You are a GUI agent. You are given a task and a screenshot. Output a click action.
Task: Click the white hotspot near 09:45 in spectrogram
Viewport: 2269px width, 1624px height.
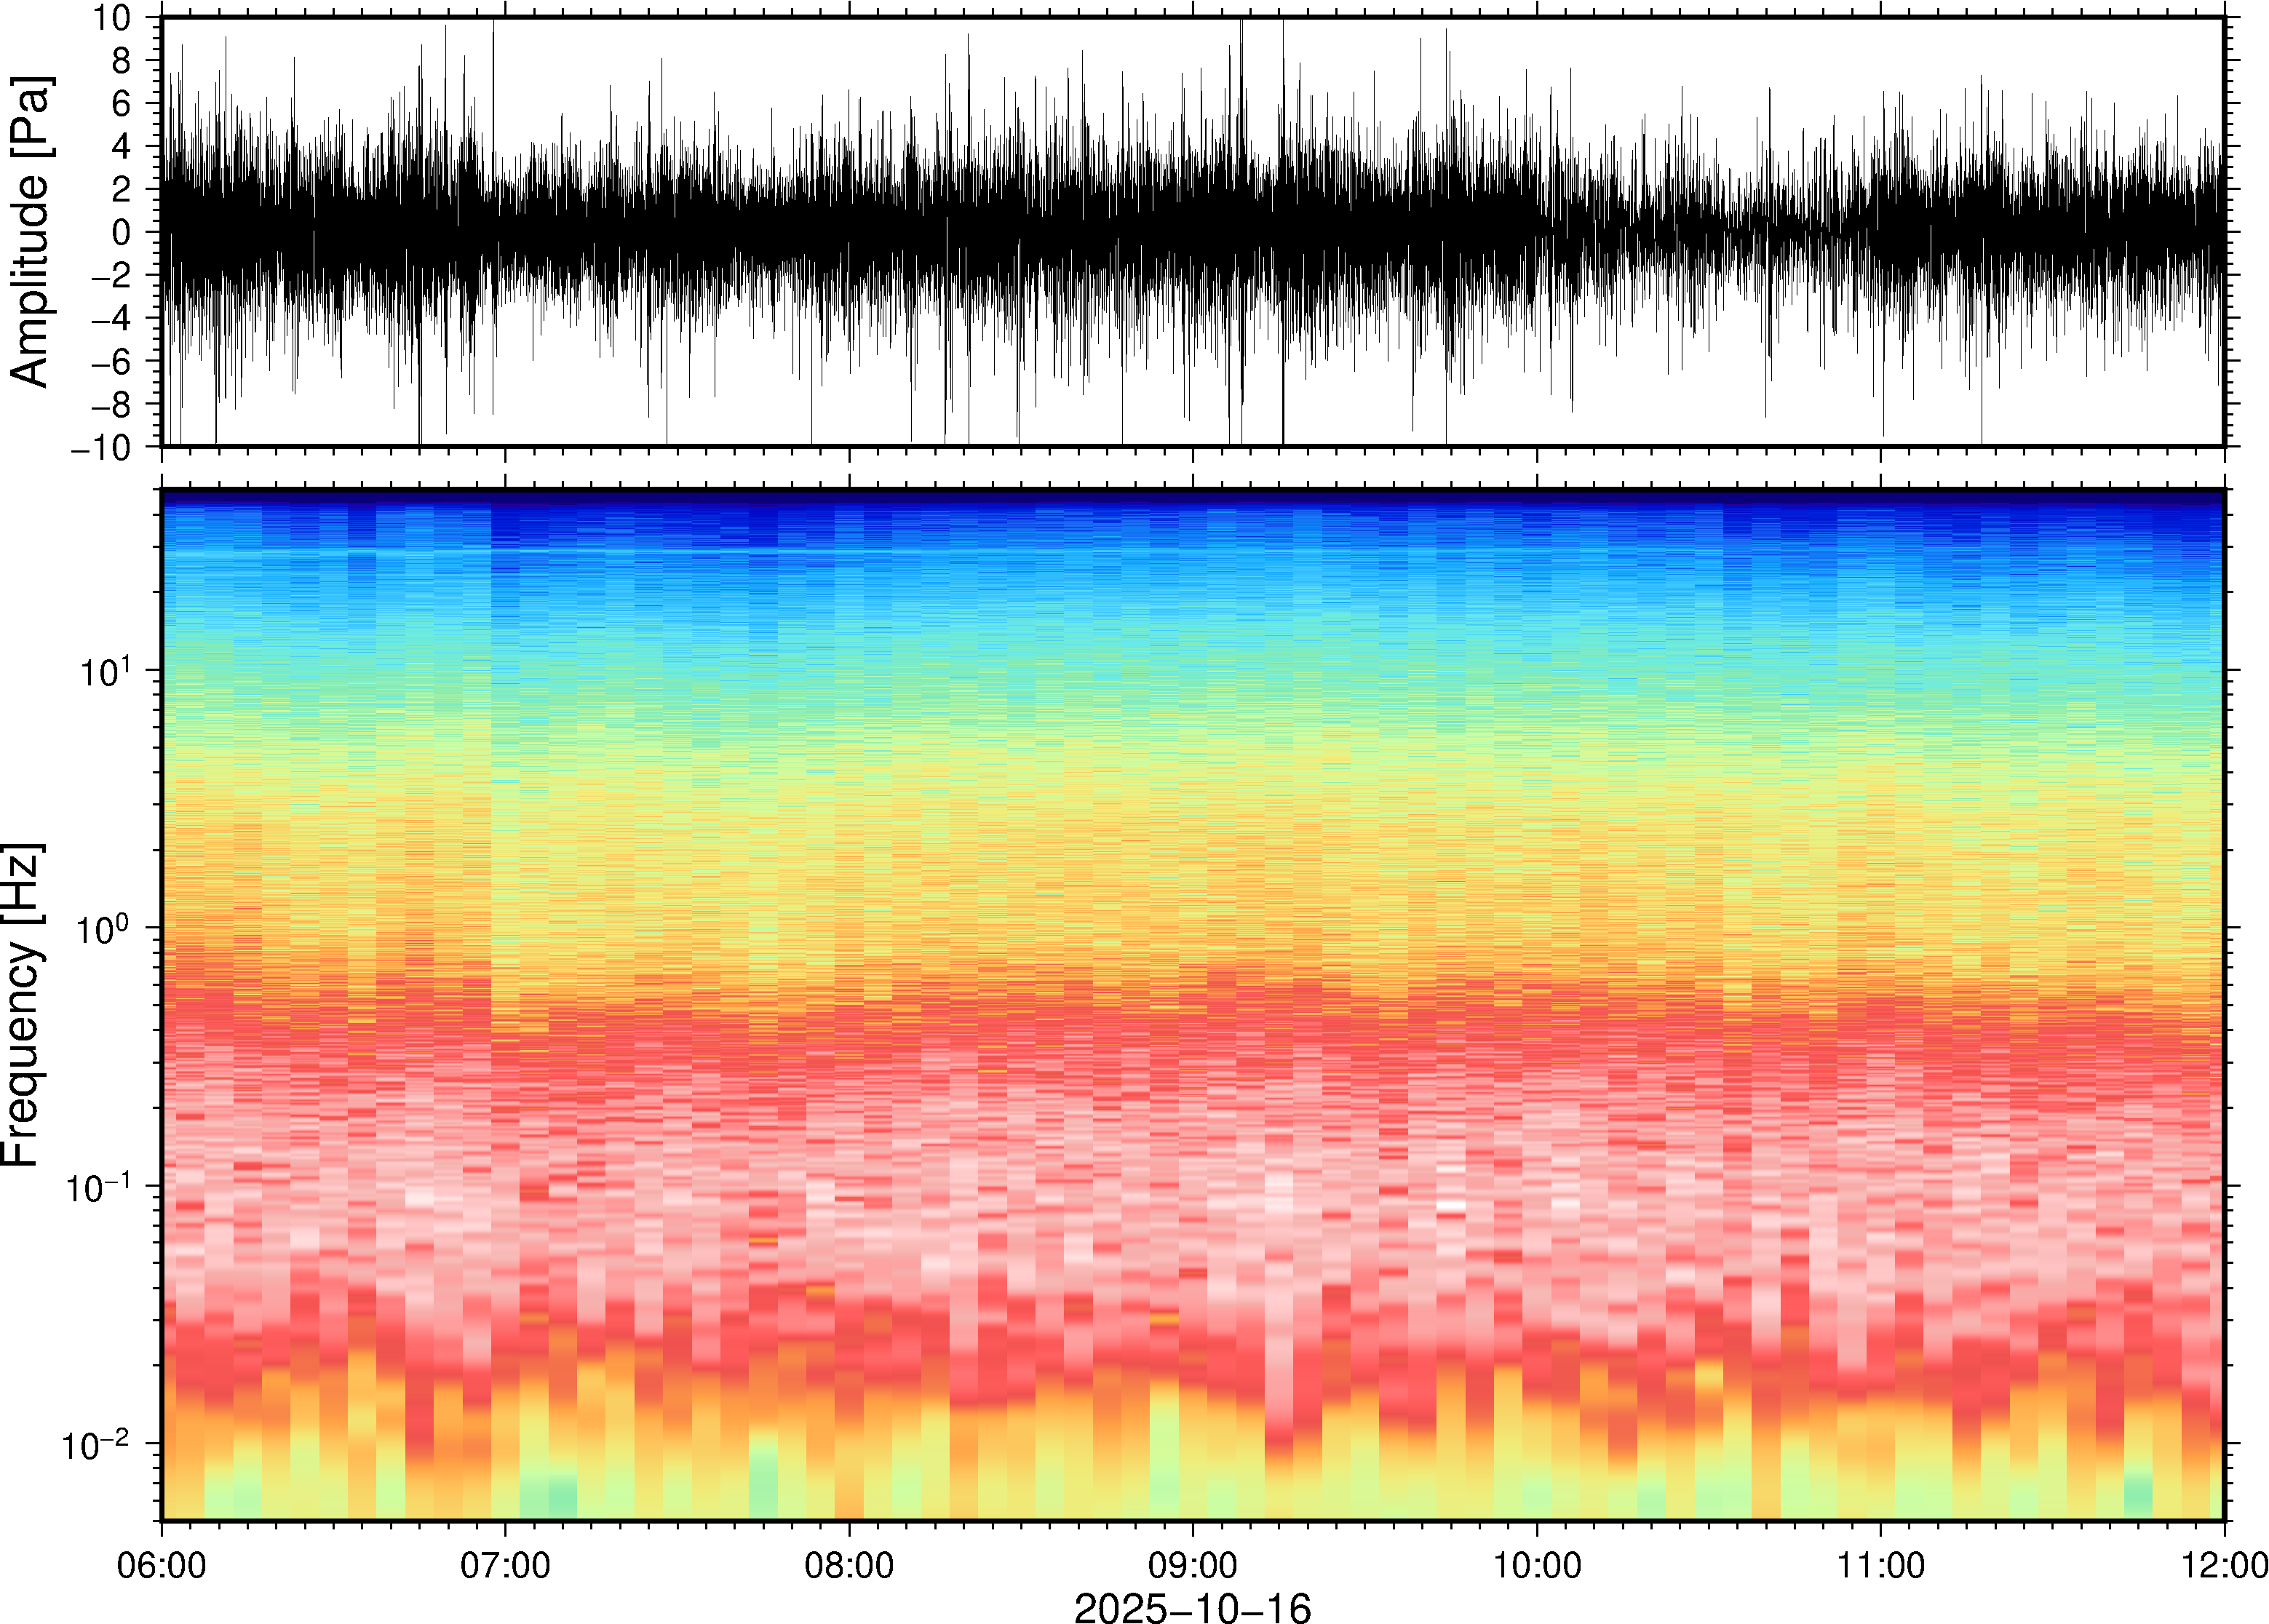1451,1207
